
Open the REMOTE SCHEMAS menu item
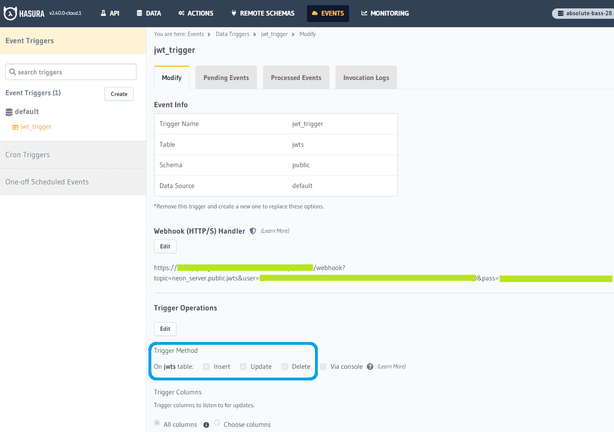pyautogui.click(x=263, y=13)
